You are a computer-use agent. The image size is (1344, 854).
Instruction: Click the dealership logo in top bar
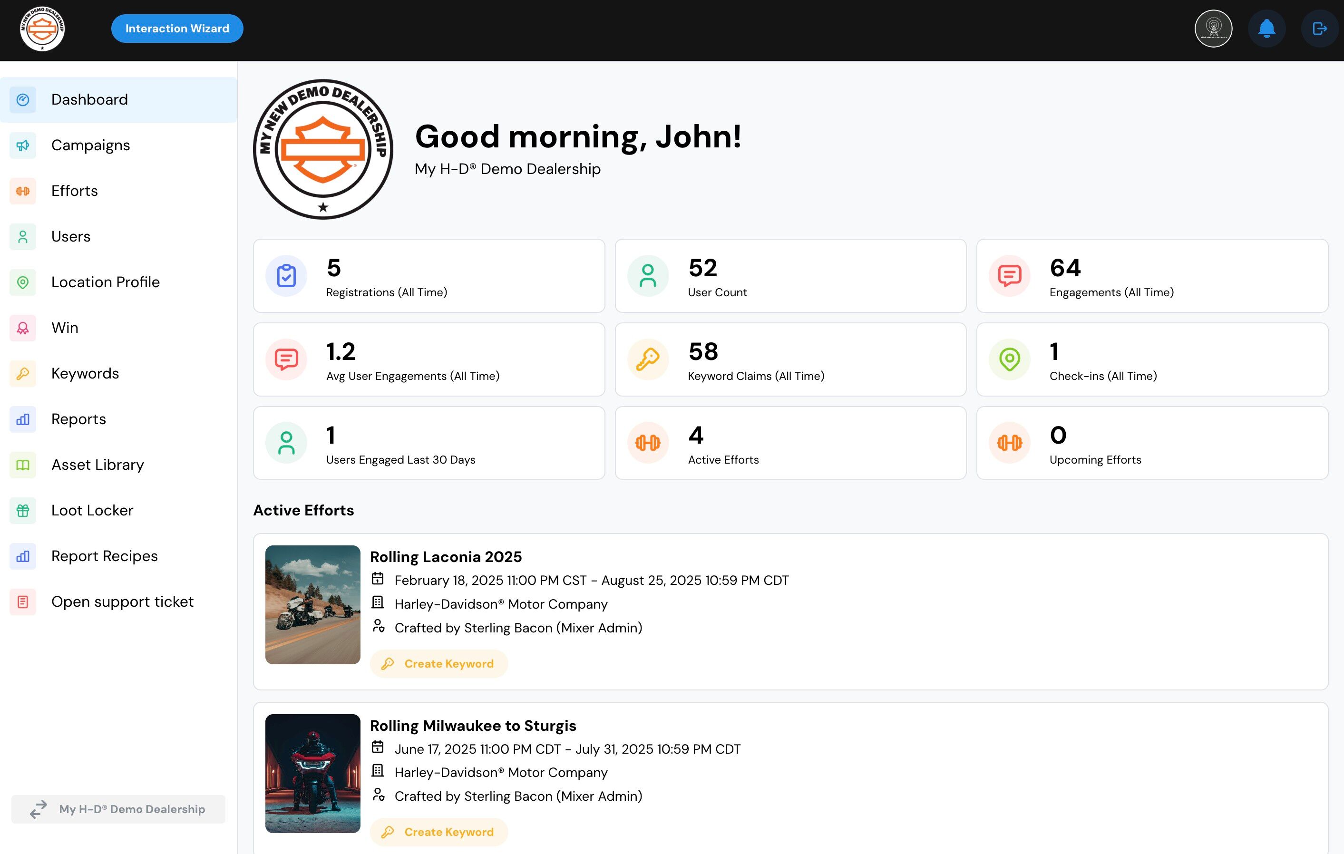pyautogui.click(x=42, y=29)
